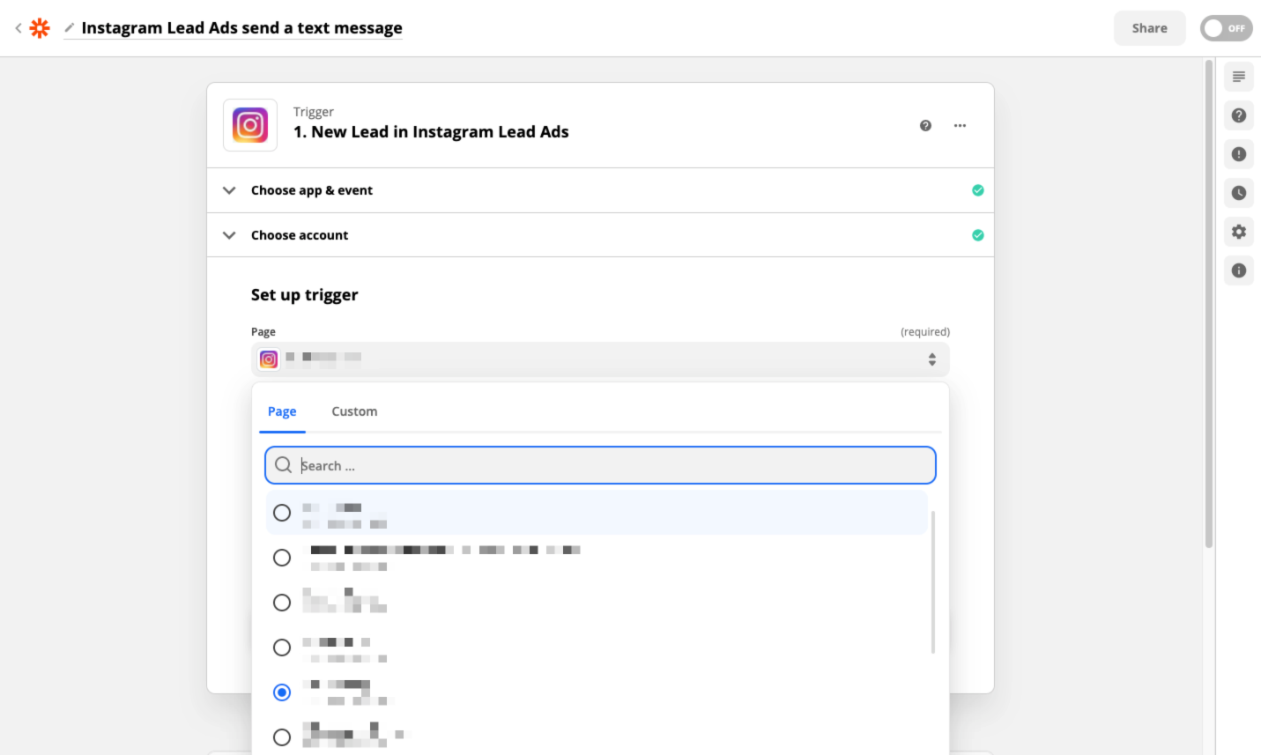Open the Zap outline sidebar icon
Viewport: 1261px width, 755px height.
pos(1238,77)
